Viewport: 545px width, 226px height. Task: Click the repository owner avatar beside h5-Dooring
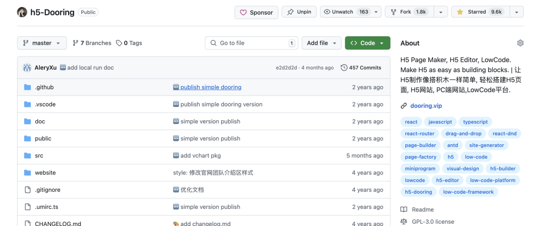(x=22, y=12)
